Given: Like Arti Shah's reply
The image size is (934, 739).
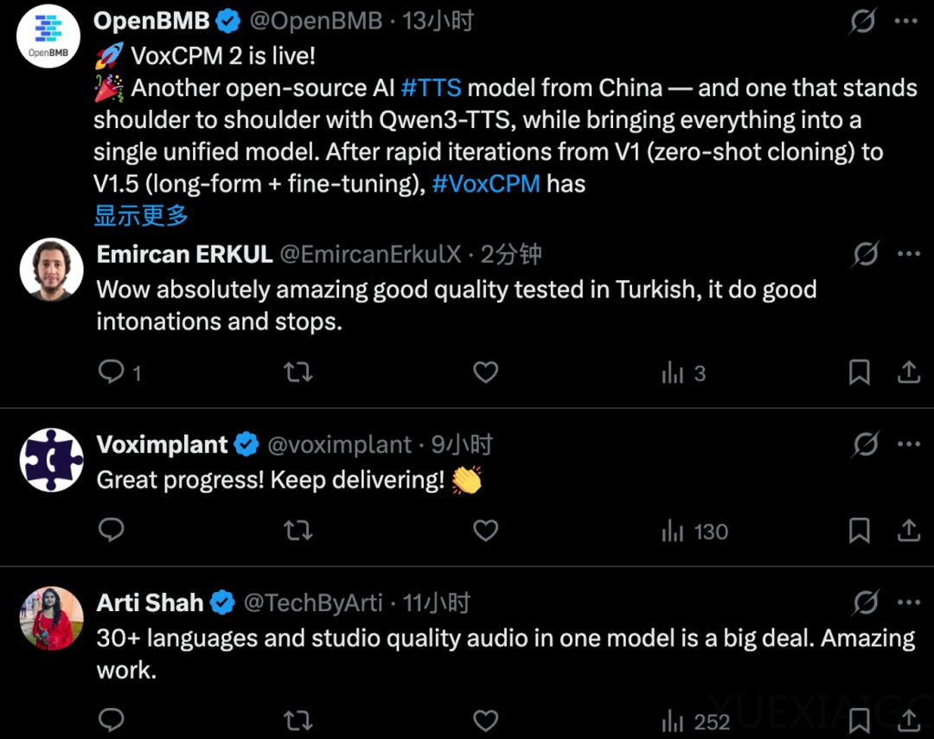Looking at the screenshot, I should [486, 720].
